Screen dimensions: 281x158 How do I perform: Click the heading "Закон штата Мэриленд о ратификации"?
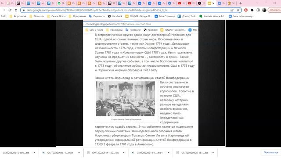click(142, 78)
